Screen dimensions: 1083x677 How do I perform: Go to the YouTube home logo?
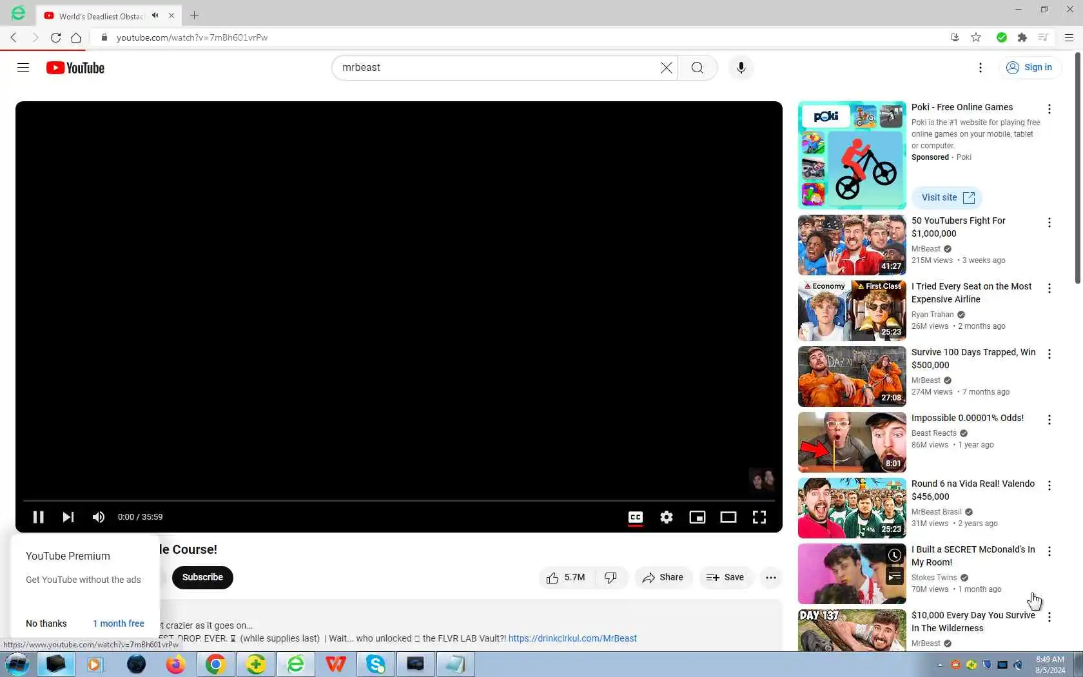coord(75,68)
